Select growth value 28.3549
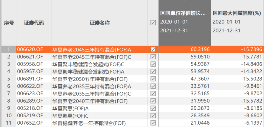This screenshot has height=127, width=264. point(200,116)
